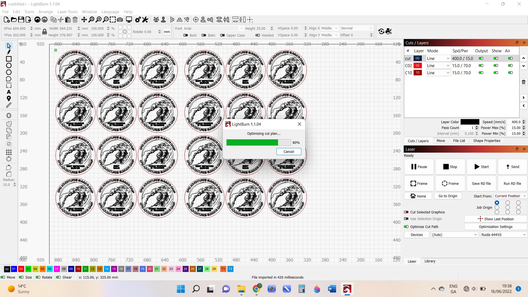
Task: Toggle Upper Case switch
Action: coord(222,35)
